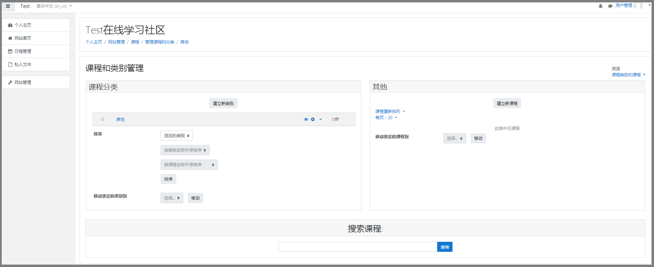The width and height of the screenshot is (654, 267).
Task: Hide the 其他 category using eye icon
Action: coord(306,120)
